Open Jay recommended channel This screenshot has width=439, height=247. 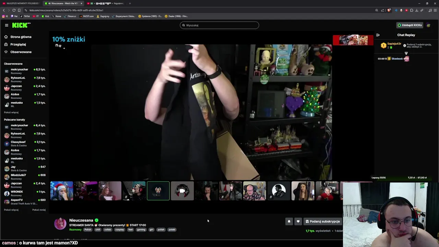point(25,168)
